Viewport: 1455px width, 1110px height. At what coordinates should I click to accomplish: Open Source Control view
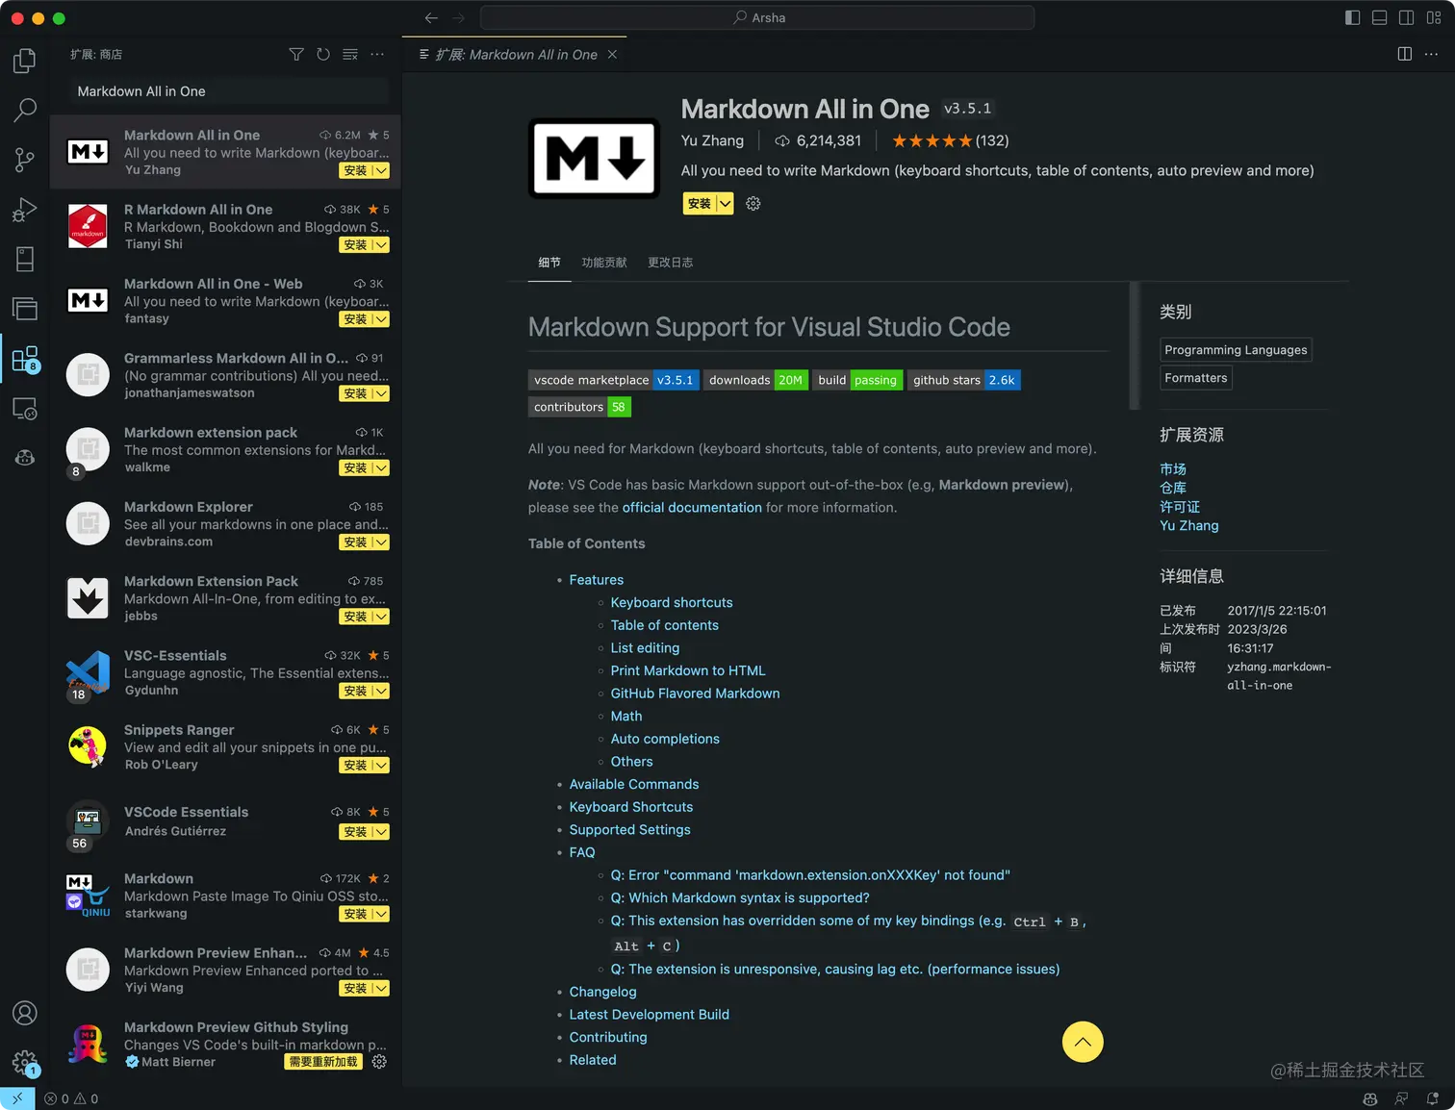click(25, 160)
